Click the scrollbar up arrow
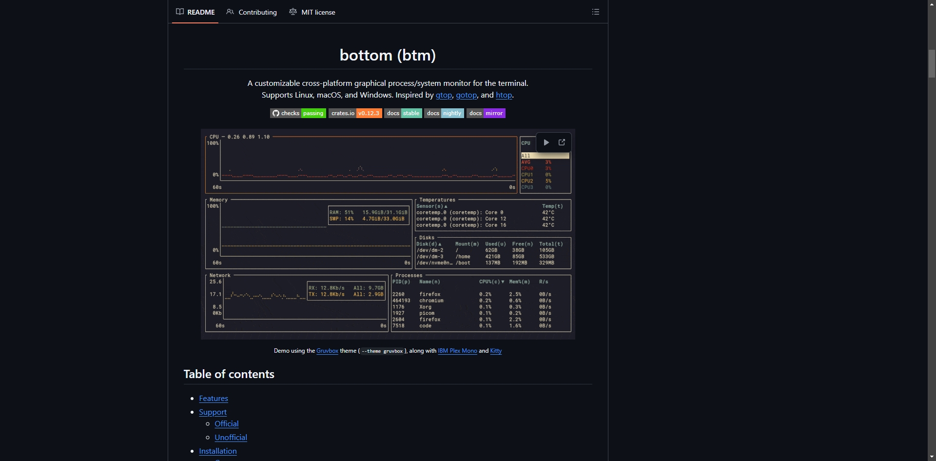Image resolution: width=936 pixels, height=461 pixels. pos(932,4)
